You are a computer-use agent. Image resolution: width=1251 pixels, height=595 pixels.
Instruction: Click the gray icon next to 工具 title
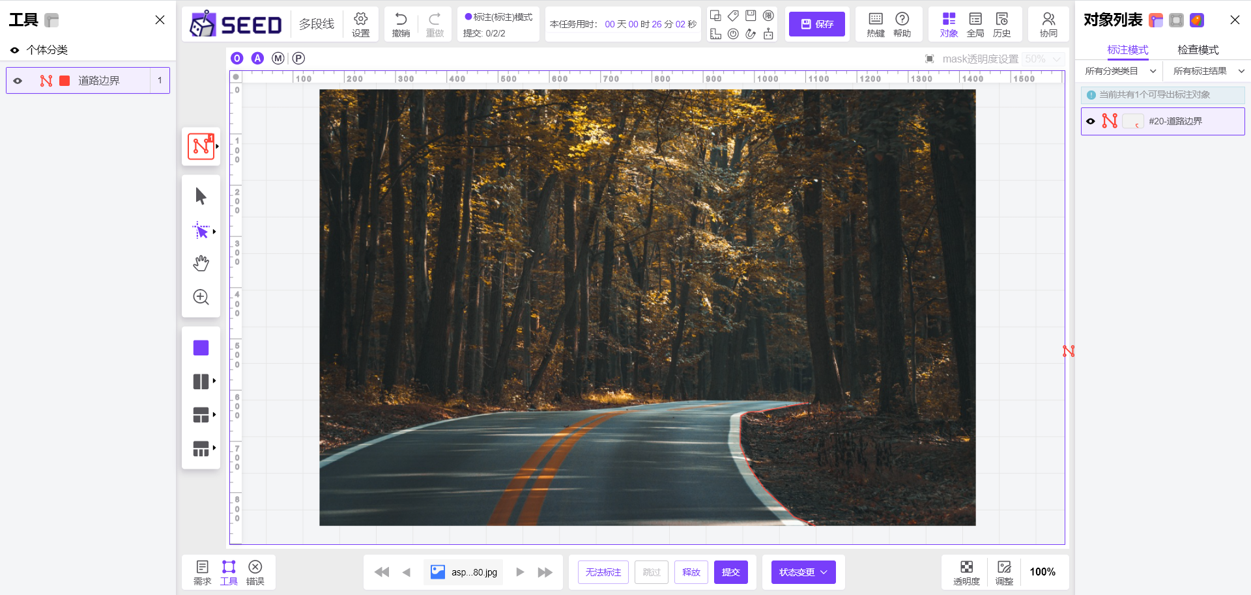(x=51, y=20)
